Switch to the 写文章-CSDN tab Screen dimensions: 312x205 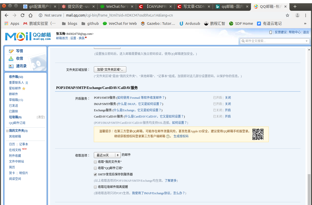point(194,7)
